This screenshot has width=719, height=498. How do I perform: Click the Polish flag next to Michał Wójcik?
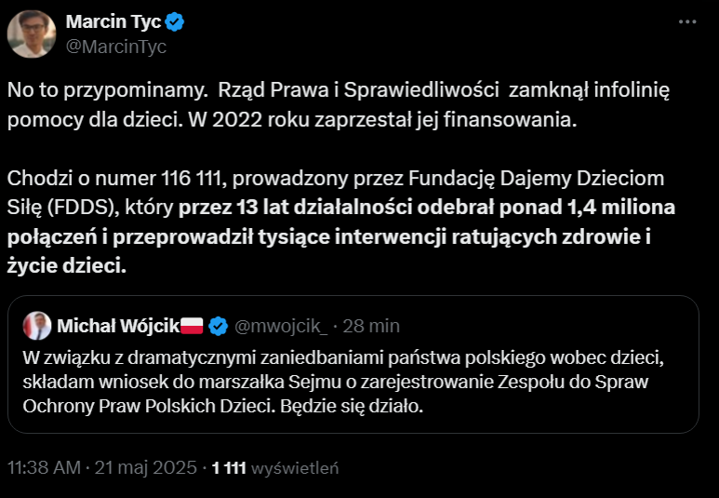[x=192, y=326]
